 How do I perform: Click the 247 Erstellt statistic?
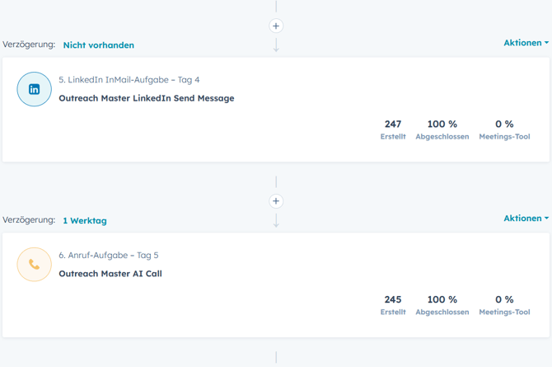(393, 129)
